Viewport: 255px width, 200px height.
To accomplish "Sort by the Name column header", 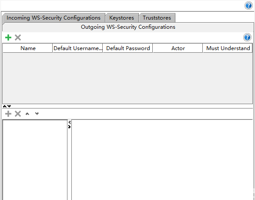I will coord(28,48).
